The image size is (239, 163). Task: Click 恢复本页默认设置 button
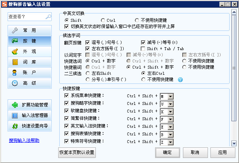tap(77, 152)
